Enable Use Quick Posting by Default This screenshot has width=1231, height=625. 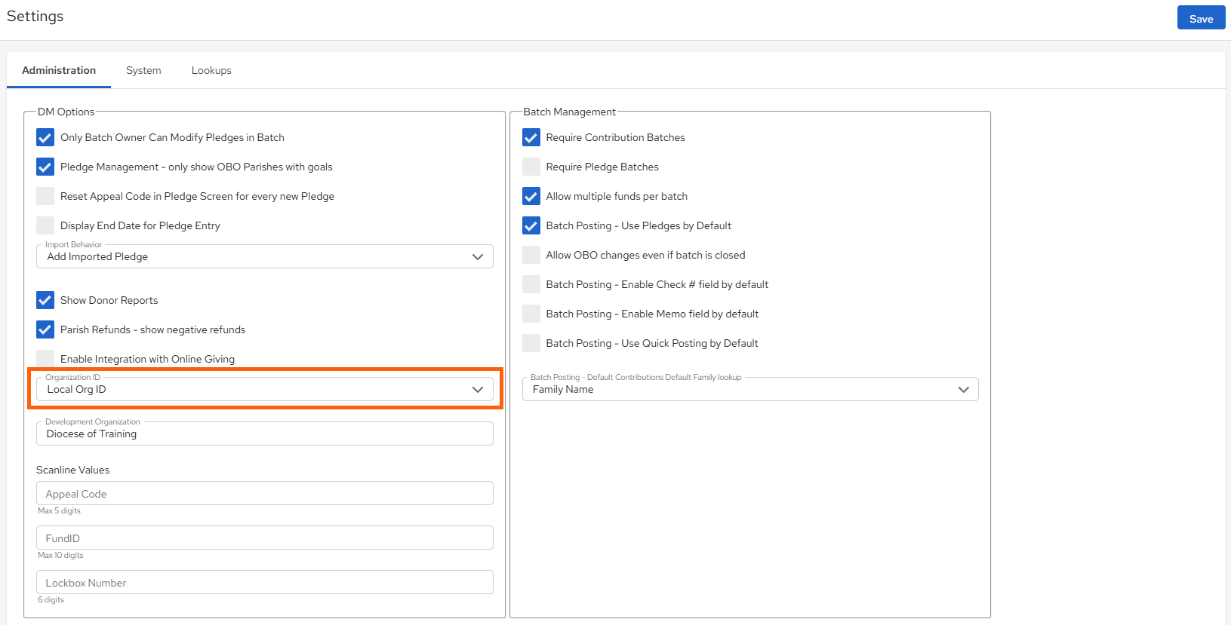[x=531, y=343]
